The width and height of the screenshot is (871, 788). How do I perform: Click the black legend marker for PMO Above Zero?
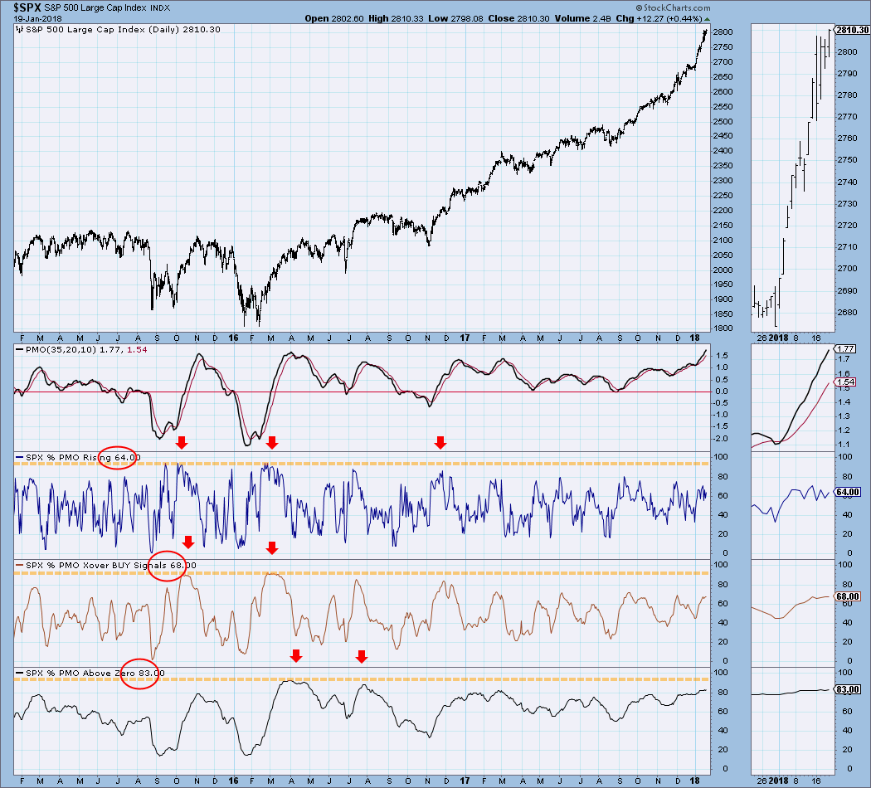(20, 673)
